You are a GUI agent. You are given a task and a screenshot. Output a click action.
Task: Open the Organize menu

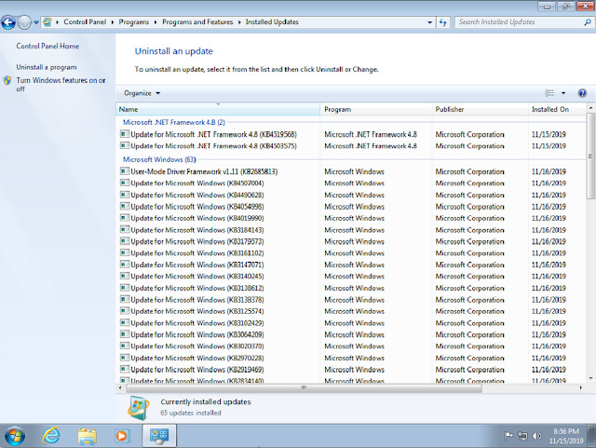[142, 93]
